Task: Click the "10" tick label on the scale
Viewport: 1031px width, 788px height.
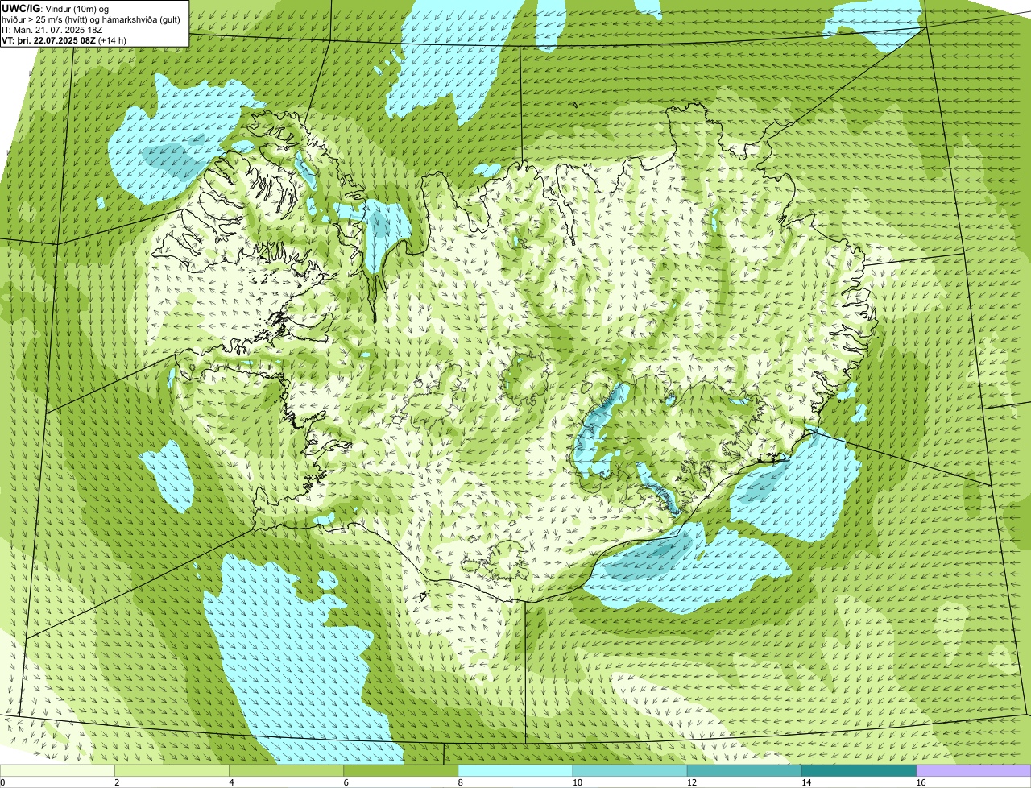Action: click(x=577, y=782)
